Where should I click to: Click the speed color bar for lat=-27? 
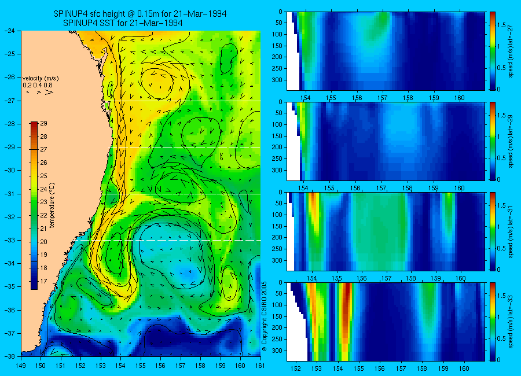point(493,51)
